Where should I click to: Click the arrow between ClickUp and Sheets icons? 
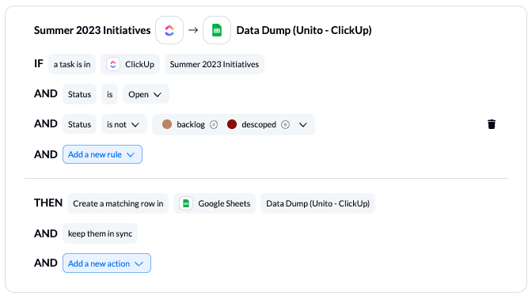click(193, 30)
